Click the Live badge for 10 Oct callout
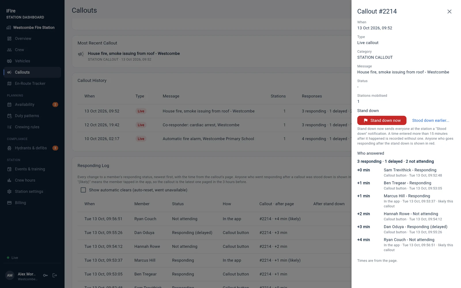 pos(141,139)
